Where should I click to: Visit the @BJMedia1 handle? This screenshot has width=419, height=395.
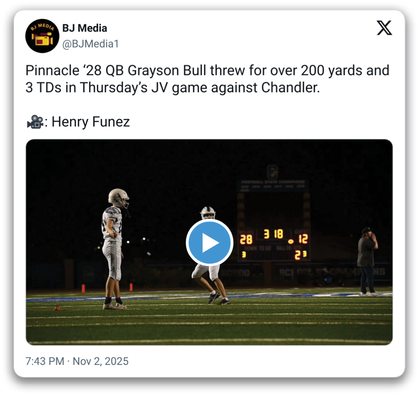point(90,44)
